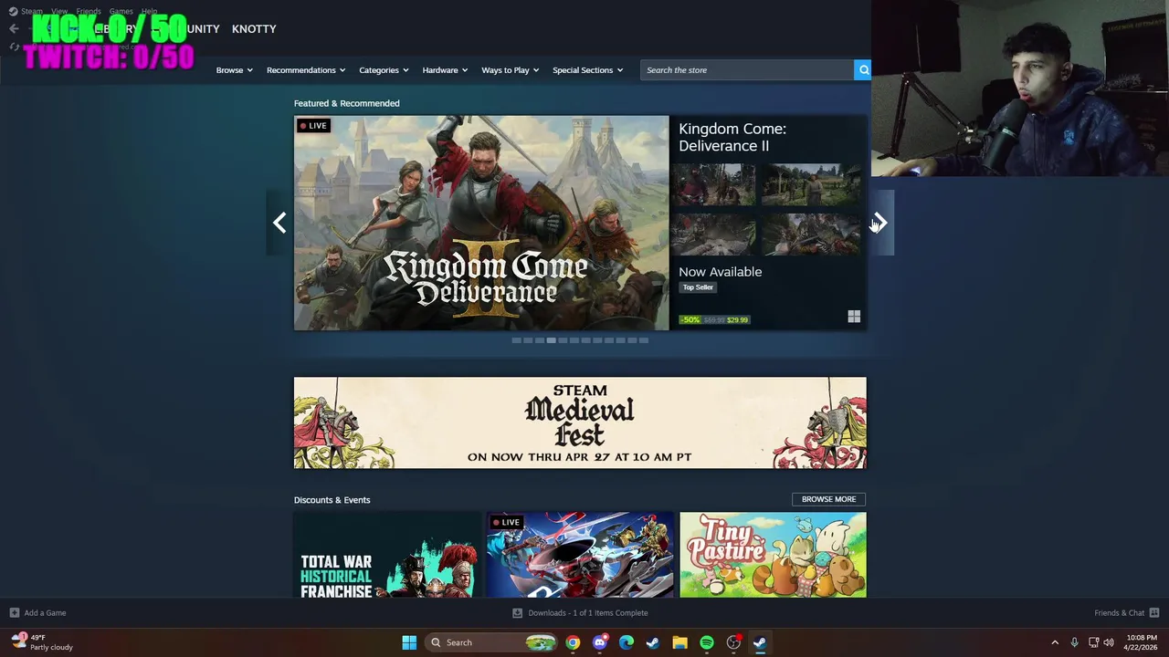
Task: Go to the previous featured game
Action: [x=279, y=223]
